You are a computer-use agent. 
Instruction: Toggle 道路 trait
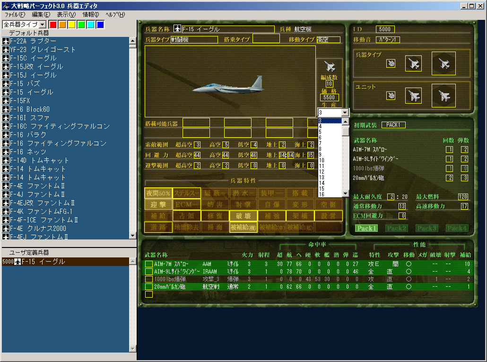[x=158, y=228]
